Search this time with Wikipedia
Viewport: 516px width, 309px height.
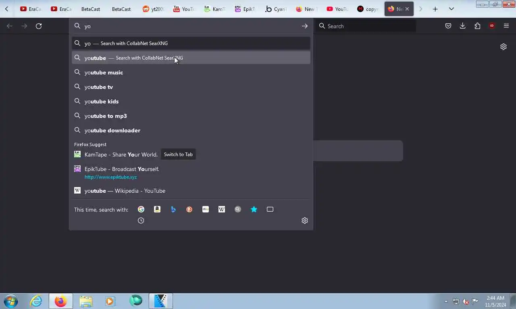click(x=222, y=209)
